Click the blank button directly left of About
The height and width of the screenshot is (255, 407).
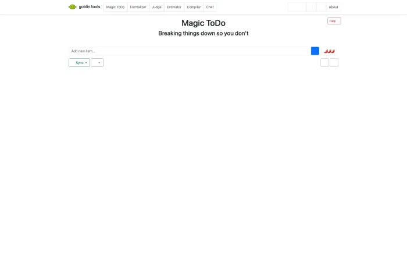(321, 7)
